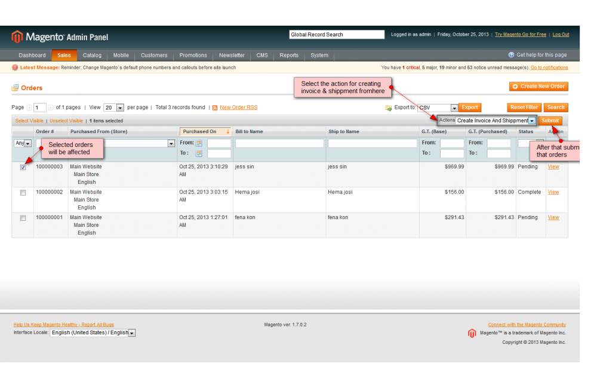Click the Export to CSV icon
The height and width of the screenshot is (388, 597).
point(389,108)
